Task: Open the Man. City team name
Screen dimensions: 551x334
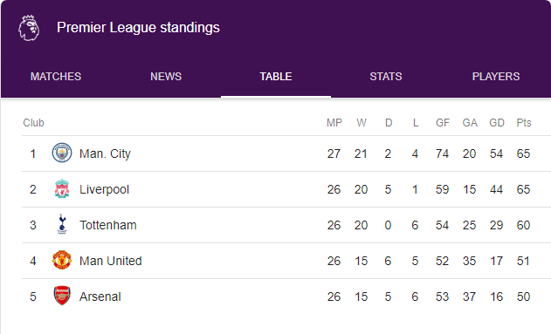Action: pos(105,153)
